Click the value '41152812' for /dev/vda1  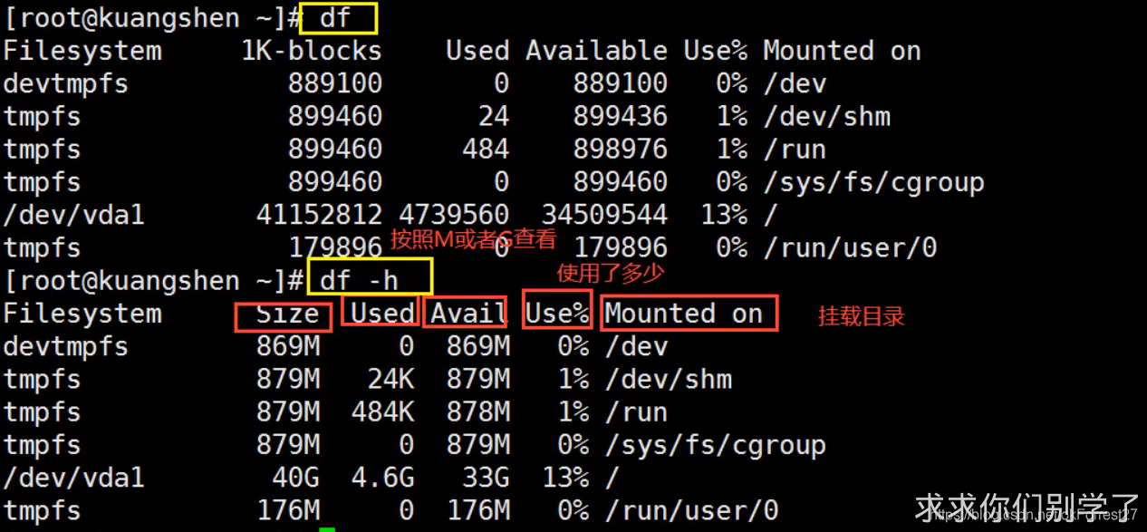[320, 215]
